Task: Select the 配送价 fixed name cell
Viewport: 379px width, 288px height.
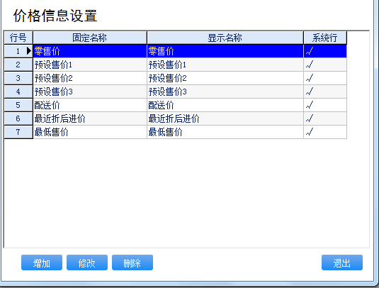Action: pos(90,105)
